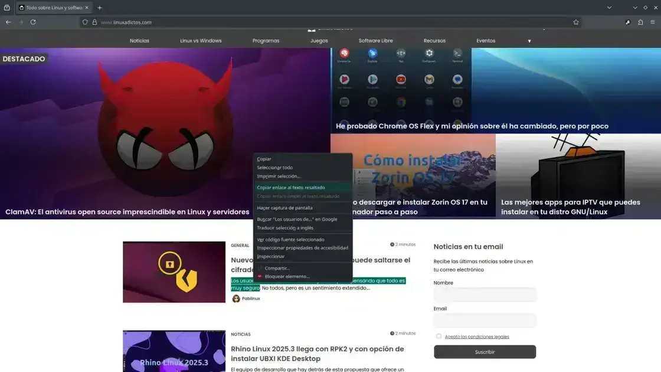The image size is (661, 372).
Task: Open the Firefox hamburger menu
Action: click(653, 22)
